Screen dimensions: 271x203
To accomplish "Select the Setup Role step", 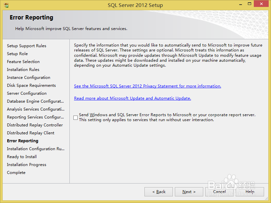I will point(17,53).
